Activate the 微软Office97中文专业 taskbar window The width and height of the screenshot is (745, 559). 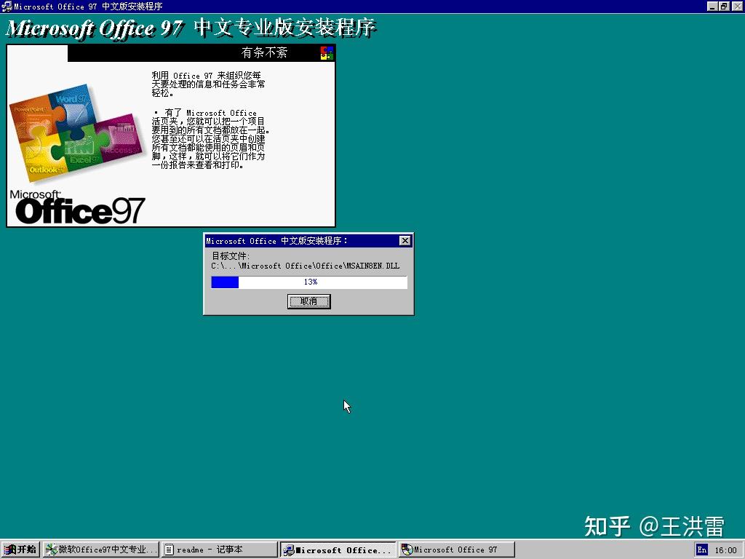click(x=98, y=549)
